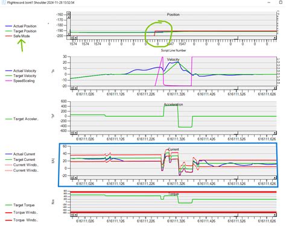This screenshot has height=226, width=286.
Task: Click the left scroll arrow under the Torque chart
Action: (75, 215)
